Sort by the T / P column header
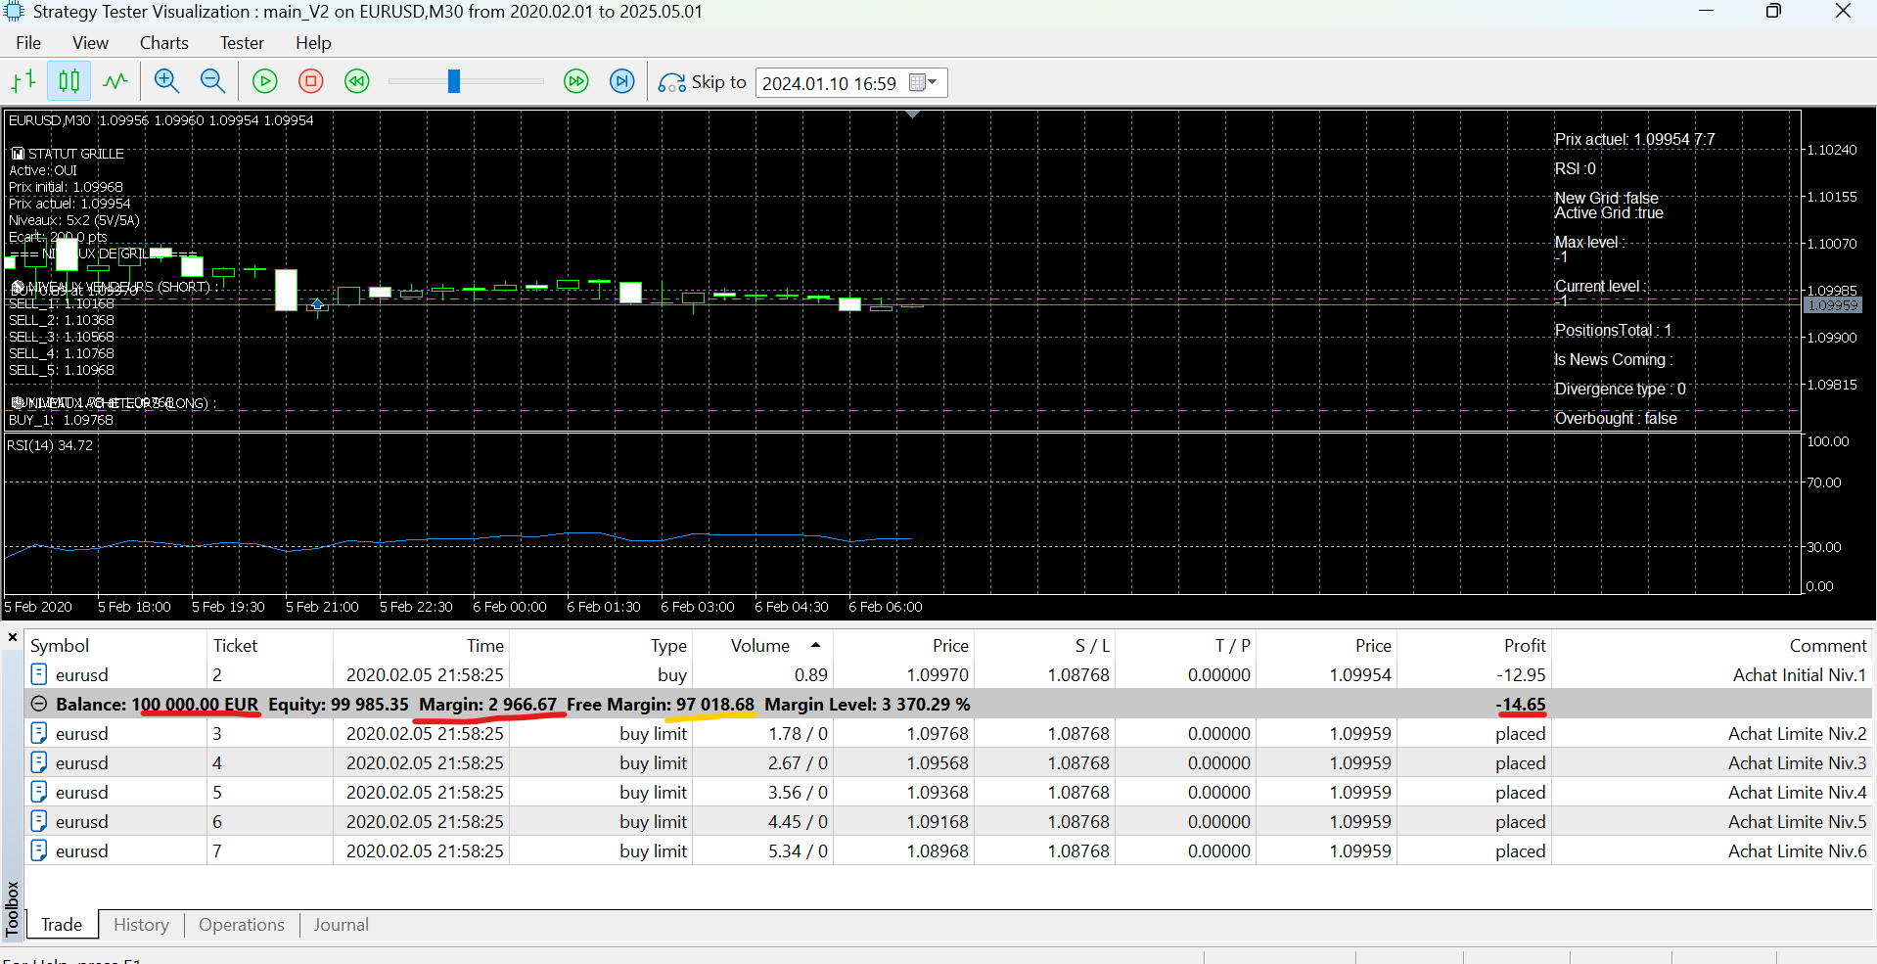 pyautogui.click(x=1233, y=646)
